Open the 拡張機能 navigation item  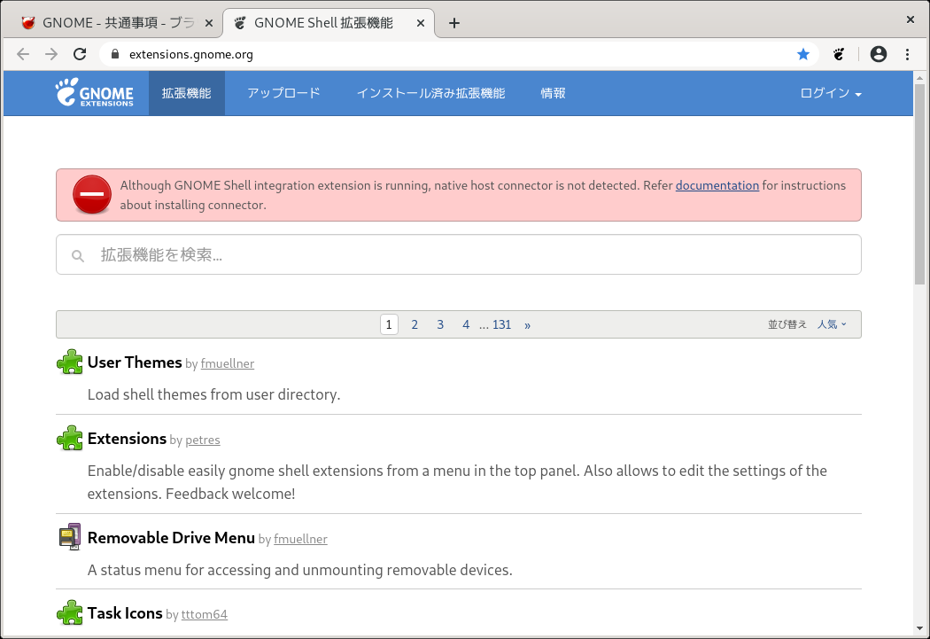coord(186,93)
